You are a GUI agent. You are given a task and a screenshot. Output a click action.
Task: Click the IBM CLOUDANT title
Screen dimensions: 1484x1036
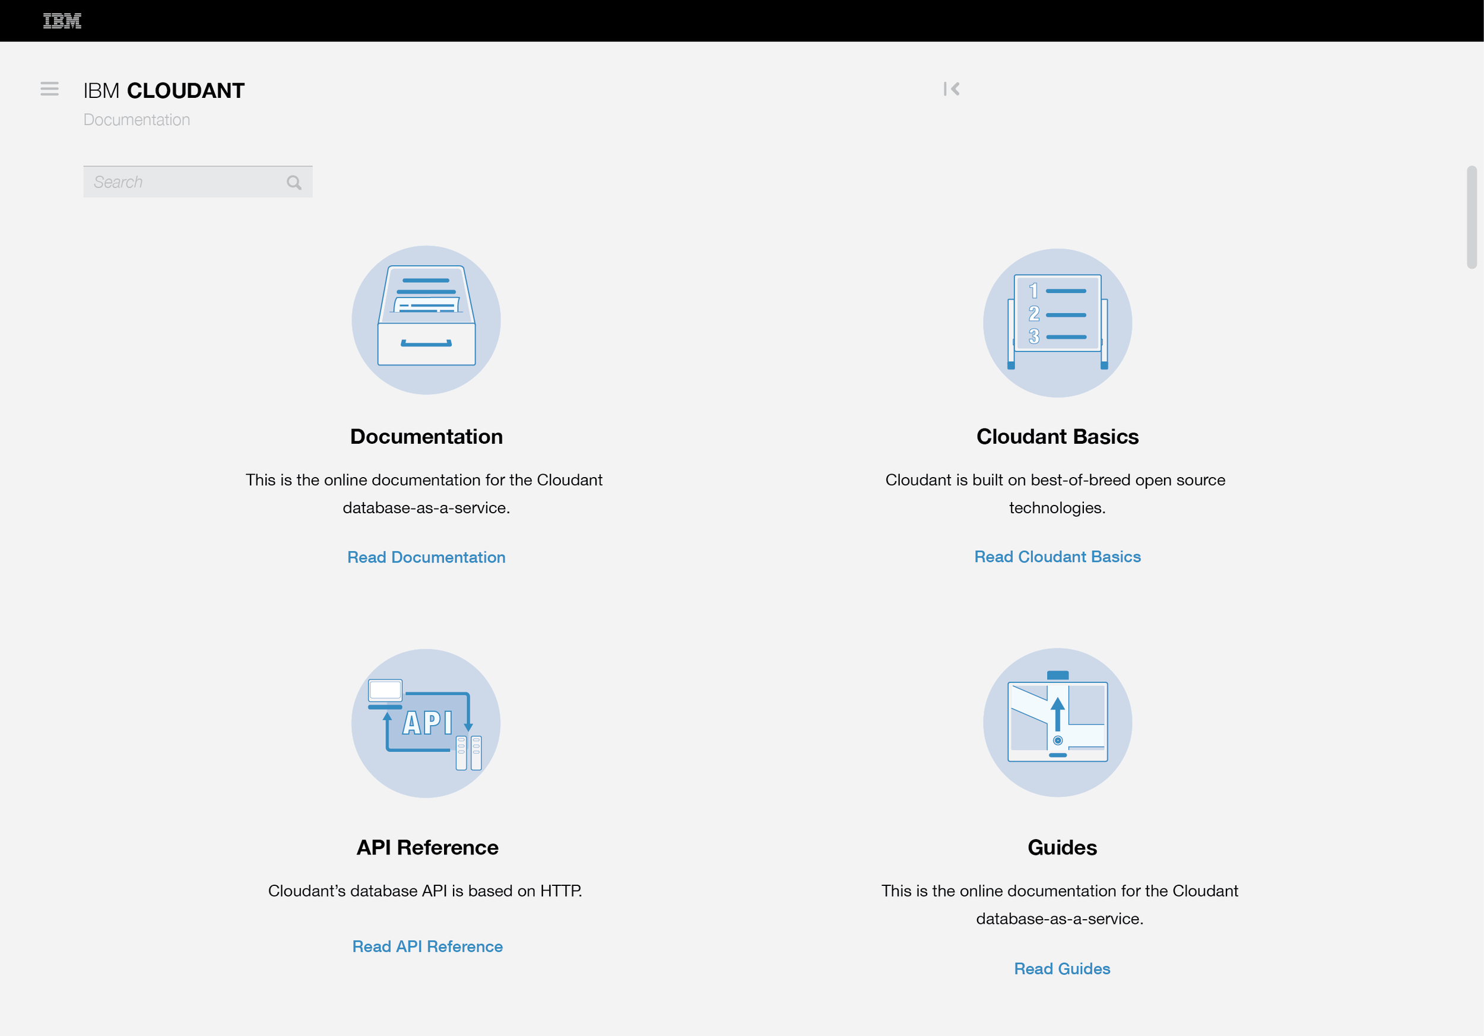[x=164, y=90]
